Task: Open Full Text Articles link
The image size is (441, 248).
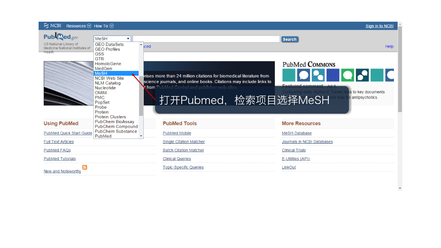Action: (59, 142)
